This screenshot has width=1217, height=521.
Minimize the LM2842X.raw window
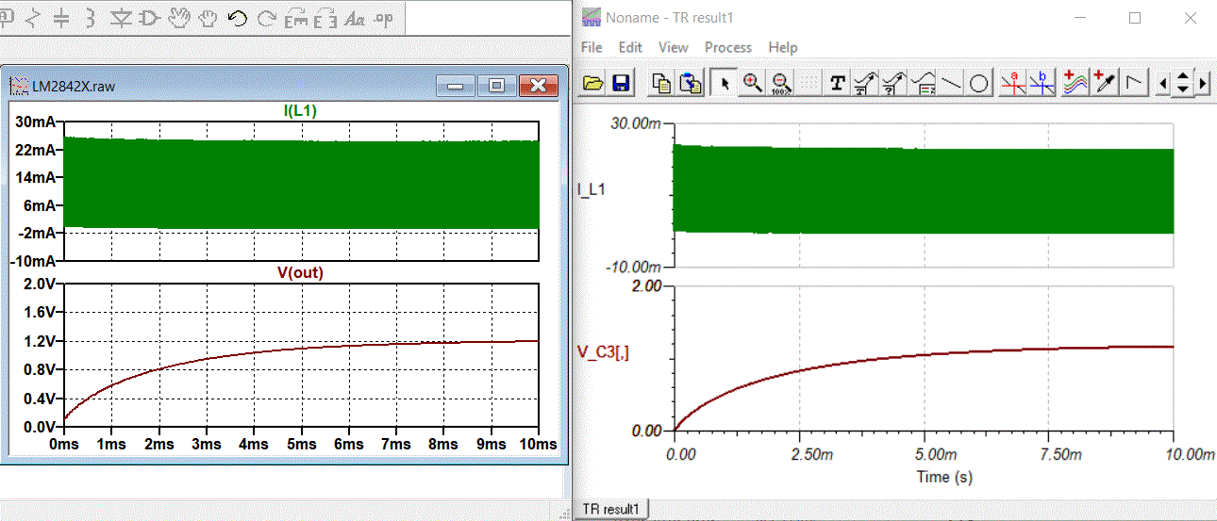[456, 86]
